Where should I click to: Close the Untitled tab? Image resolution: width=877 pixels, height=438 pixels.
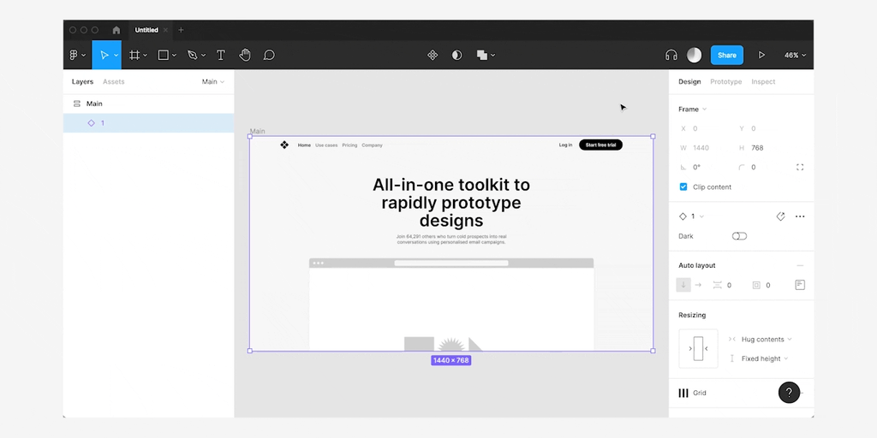[165, 30]
